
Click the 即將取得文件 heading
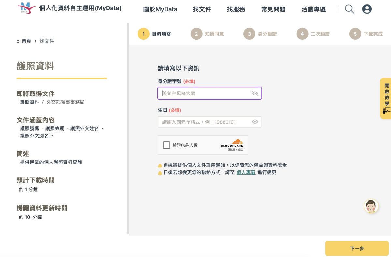point(36,94)
